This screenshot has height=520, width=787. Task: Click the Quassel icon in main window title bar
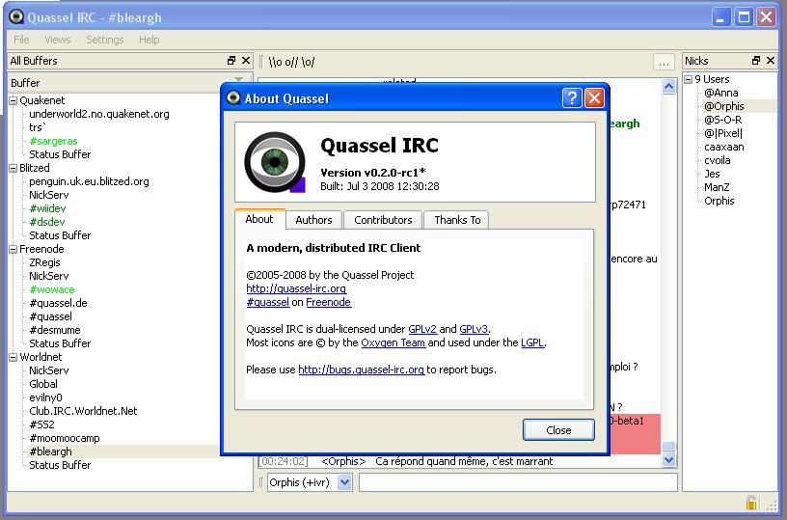click(x=16, y=16)
